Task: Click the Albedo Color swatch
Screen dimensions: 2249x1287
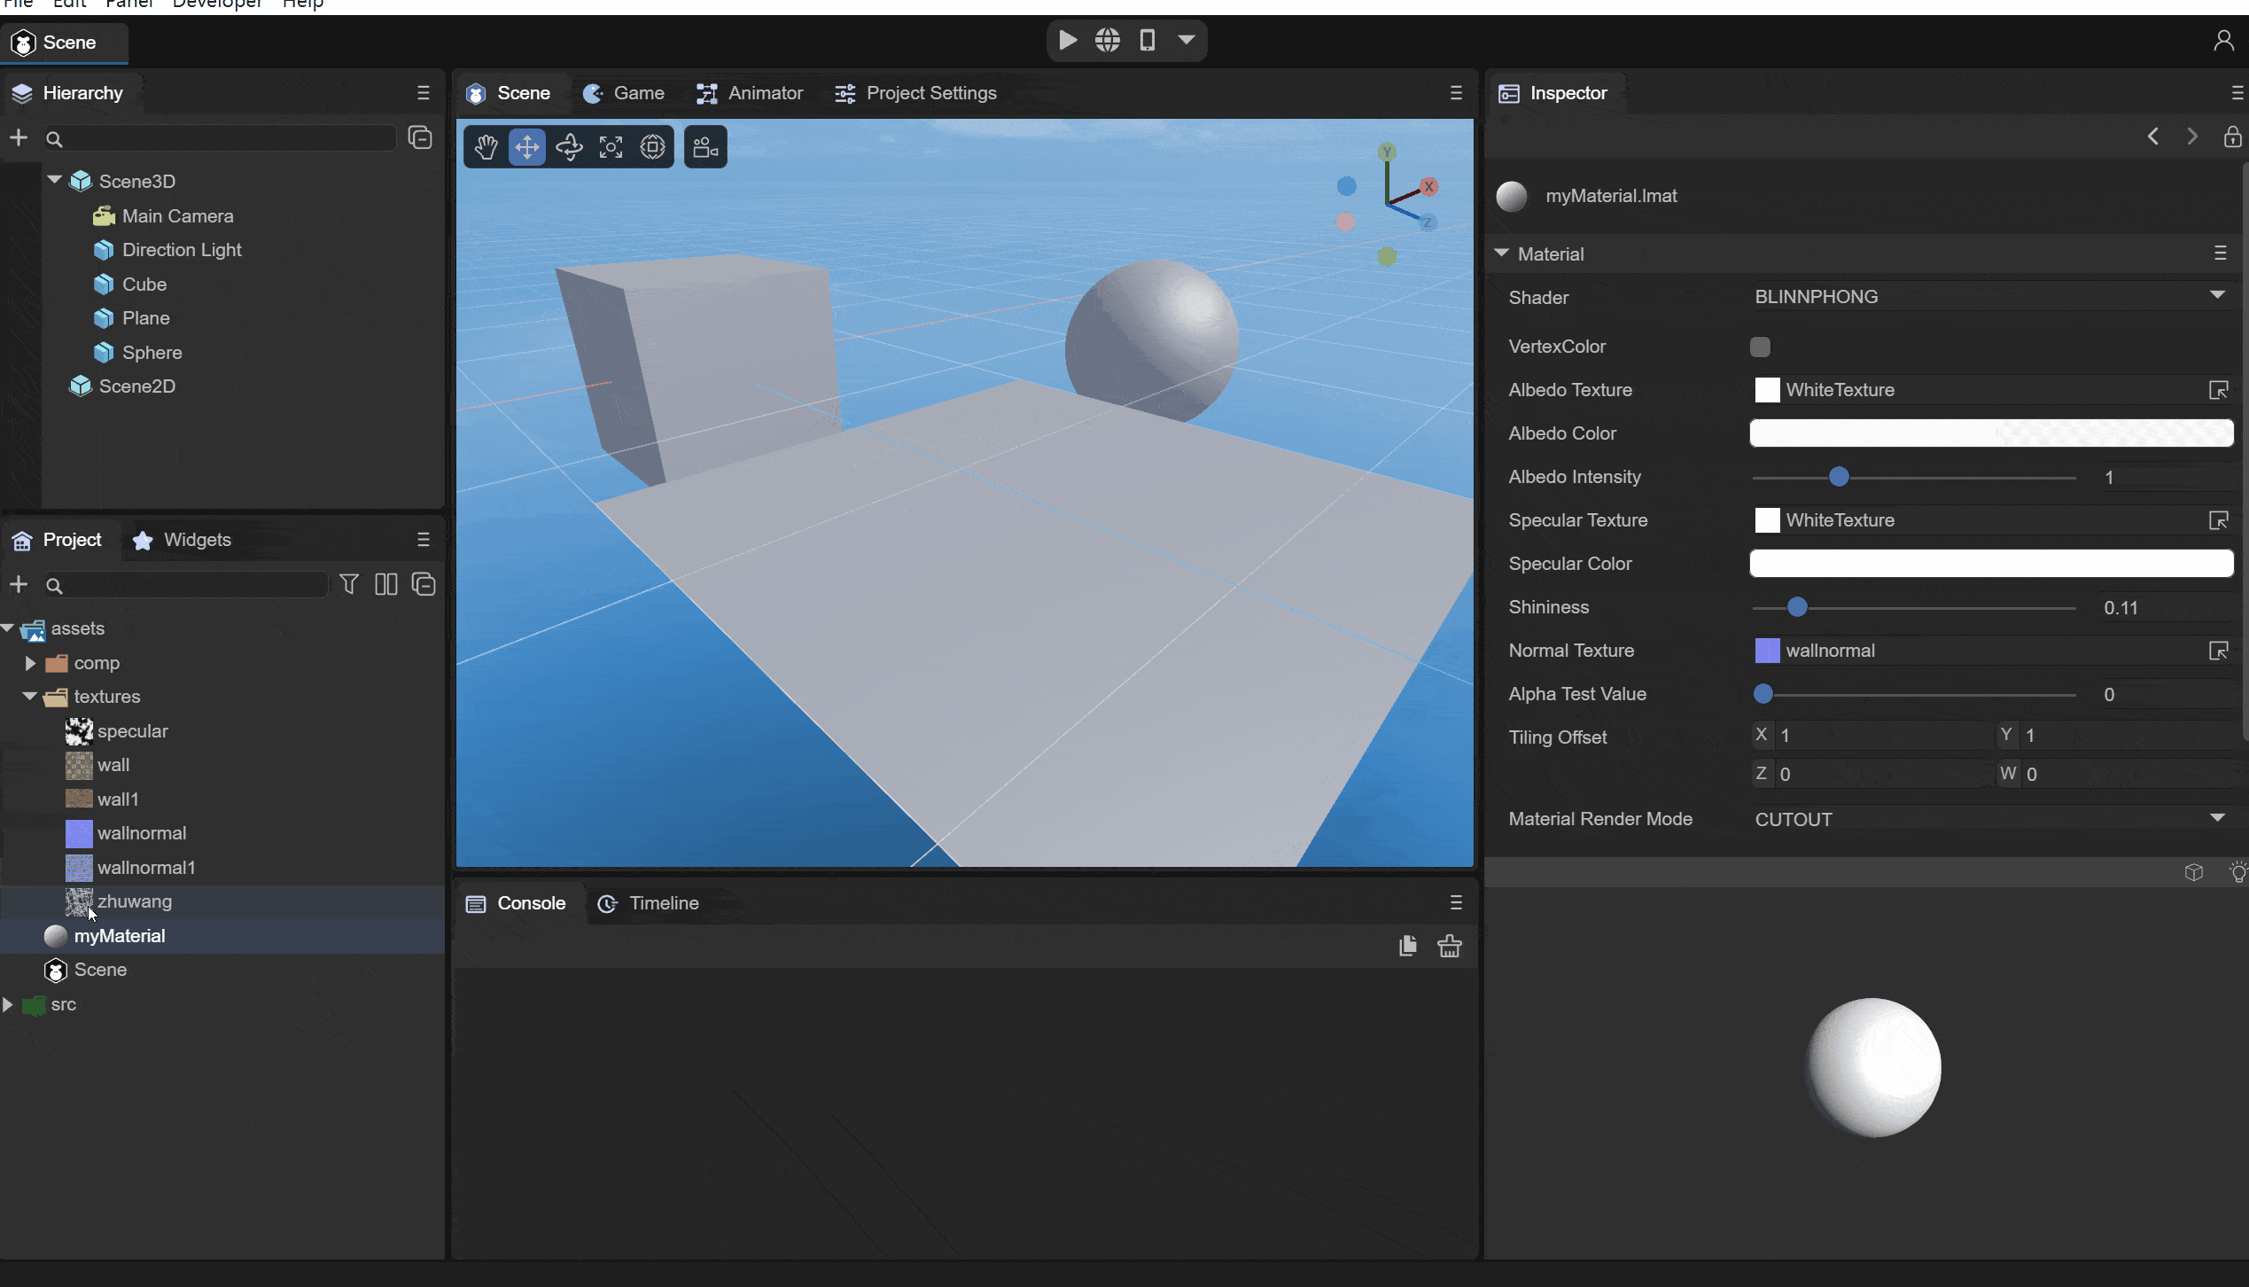Action: coord(1990,433)
